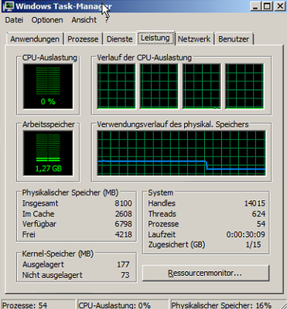Click the Ausgelagert value 177
The width and height of the screenshot is (287, 309).
point(123,265)
